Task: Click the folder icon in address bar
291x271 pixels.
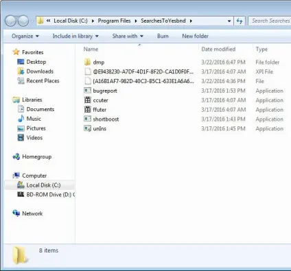Action: tap(40, 21)
